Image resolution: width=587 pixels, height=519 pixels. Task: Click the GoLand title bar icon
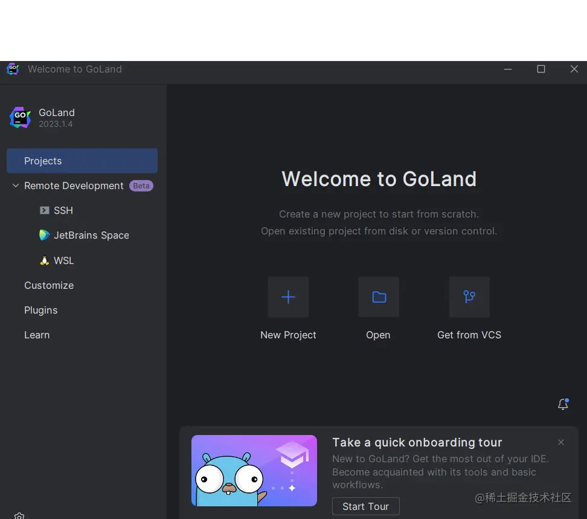13,69
